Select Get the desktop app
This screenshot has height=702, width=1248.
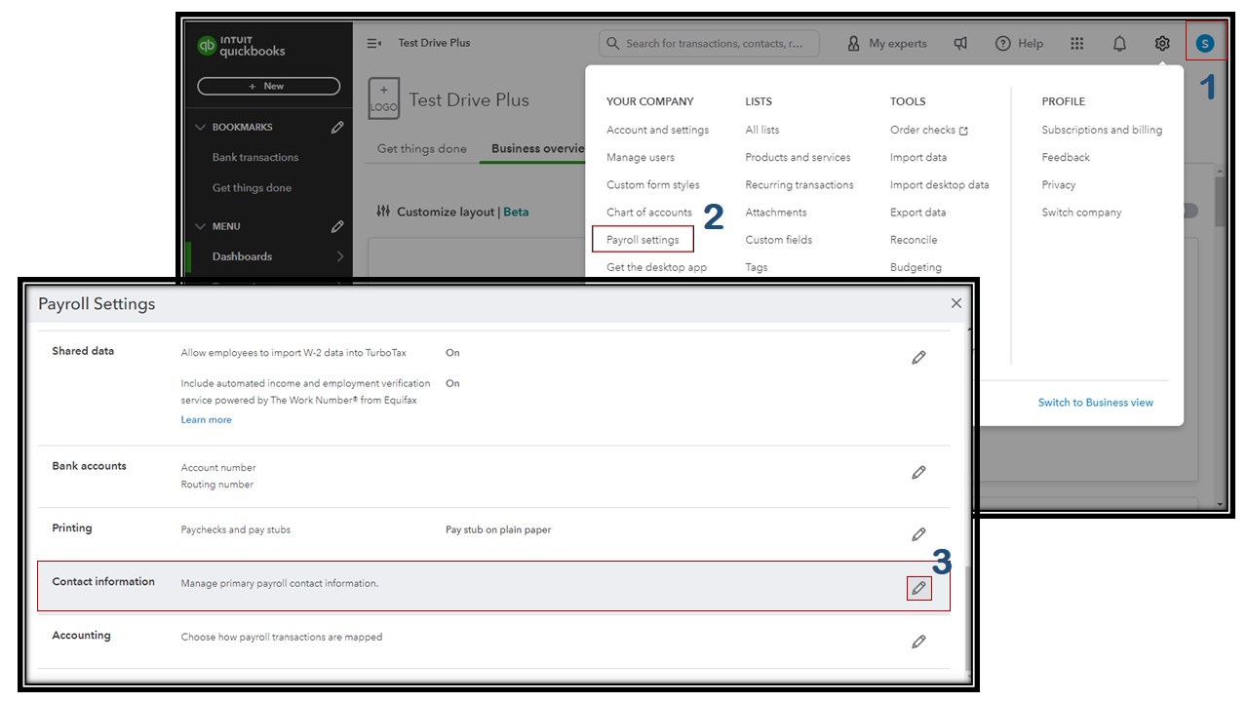[x=656, y=267]
